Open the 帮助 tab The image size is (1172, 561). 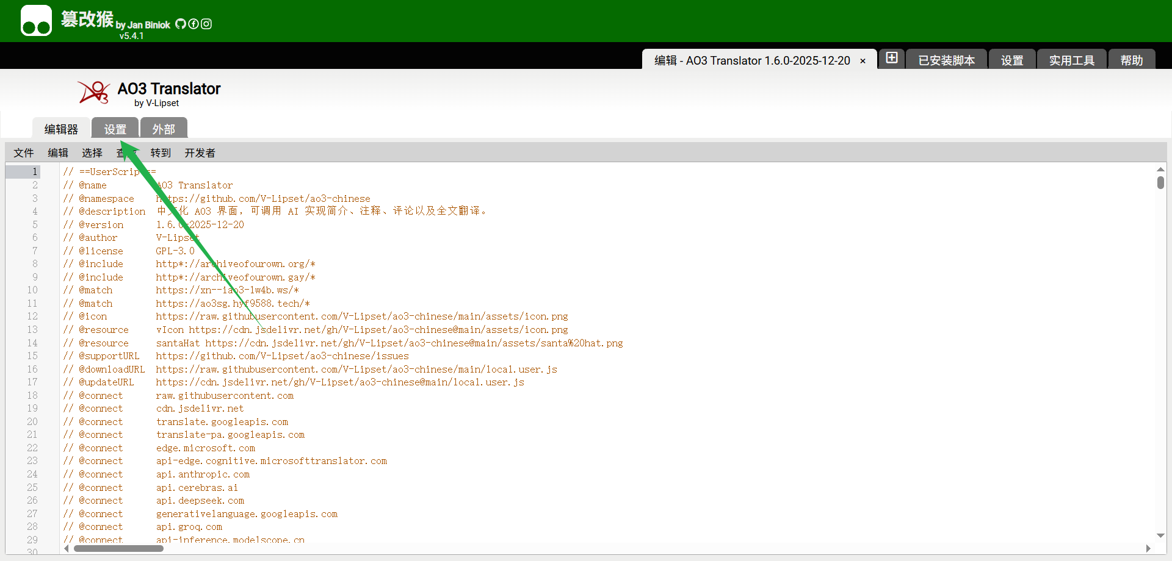[1131, 60]
